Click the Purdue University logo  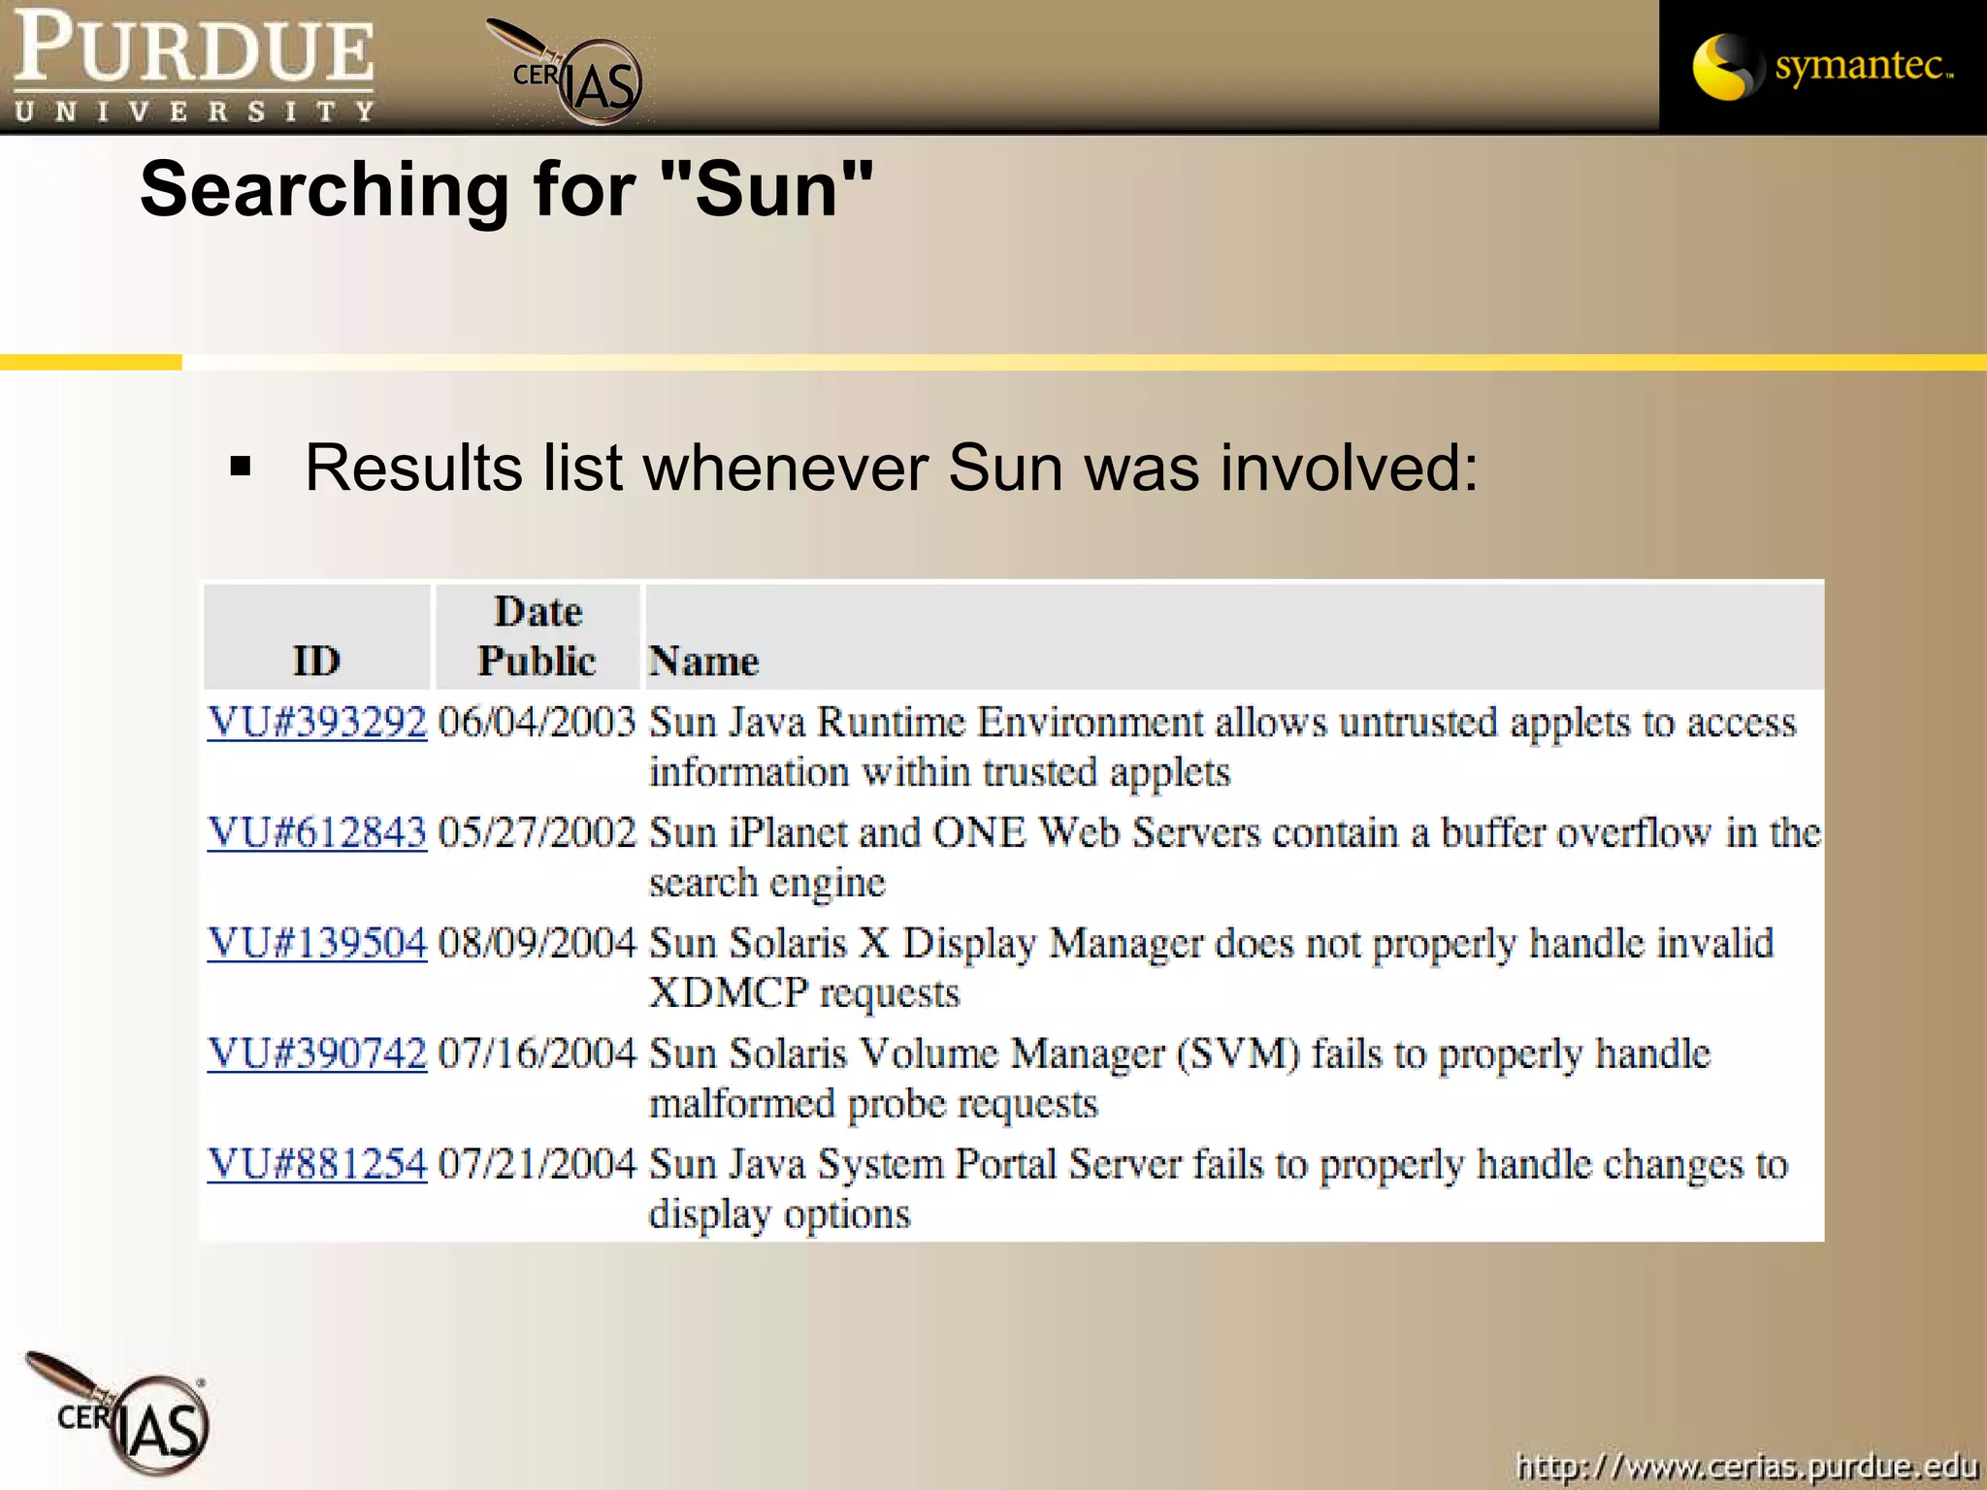point(194,66)
